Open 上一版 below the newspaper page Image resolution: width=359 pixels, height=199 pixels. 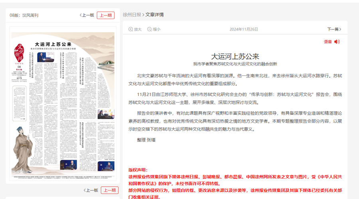click(x=91, y=190)
